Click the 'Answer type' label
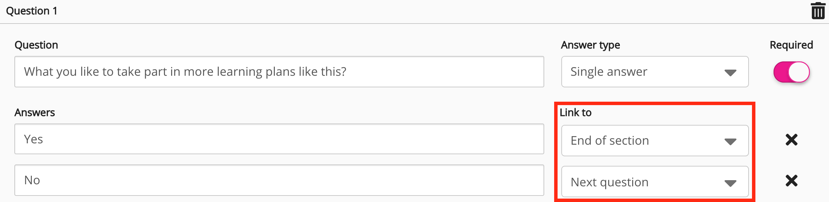 590,45
